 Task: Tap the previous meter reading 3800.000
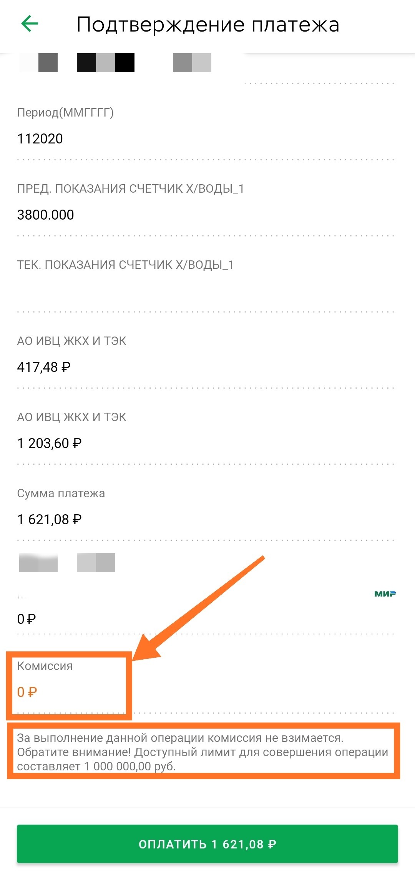45,215
